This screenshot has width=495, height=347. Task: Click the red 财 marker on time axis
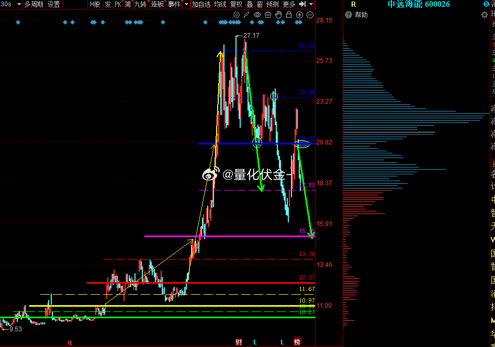coord(239,342)
